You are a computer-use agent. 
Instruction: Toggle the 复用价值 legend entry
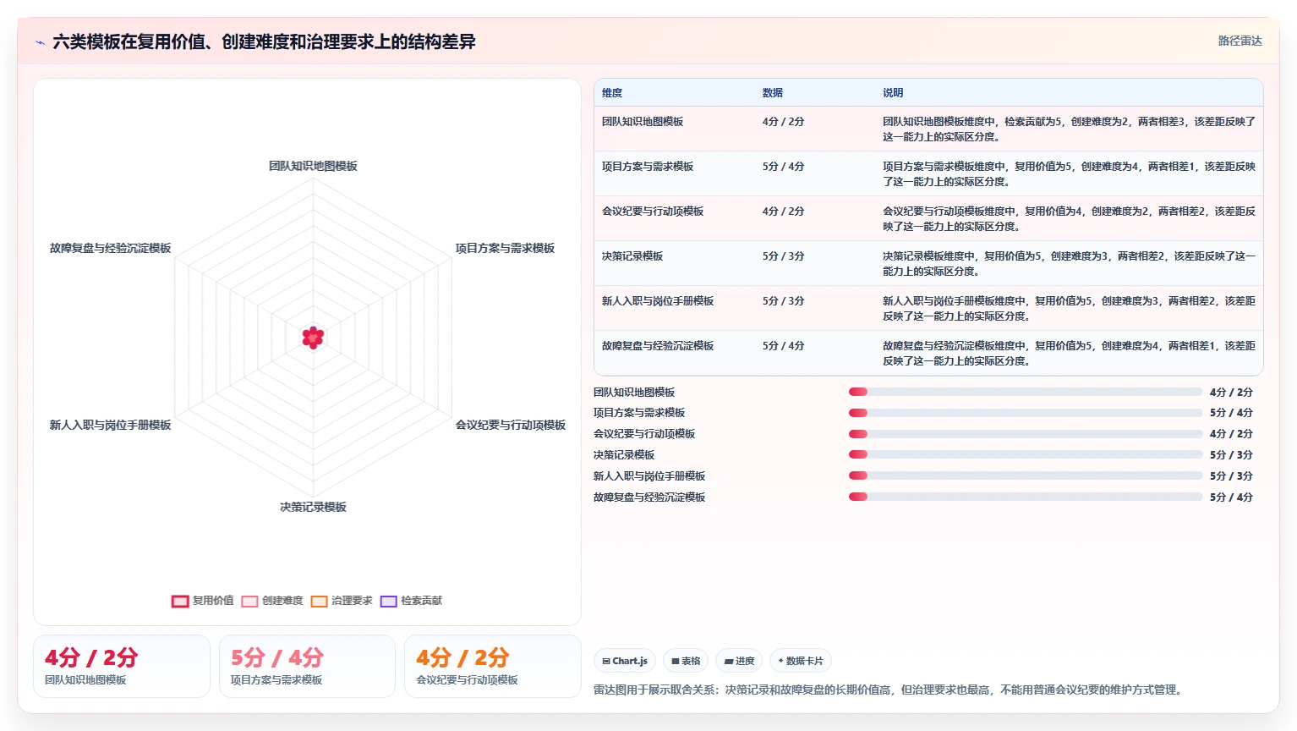(x=203, y=601)
